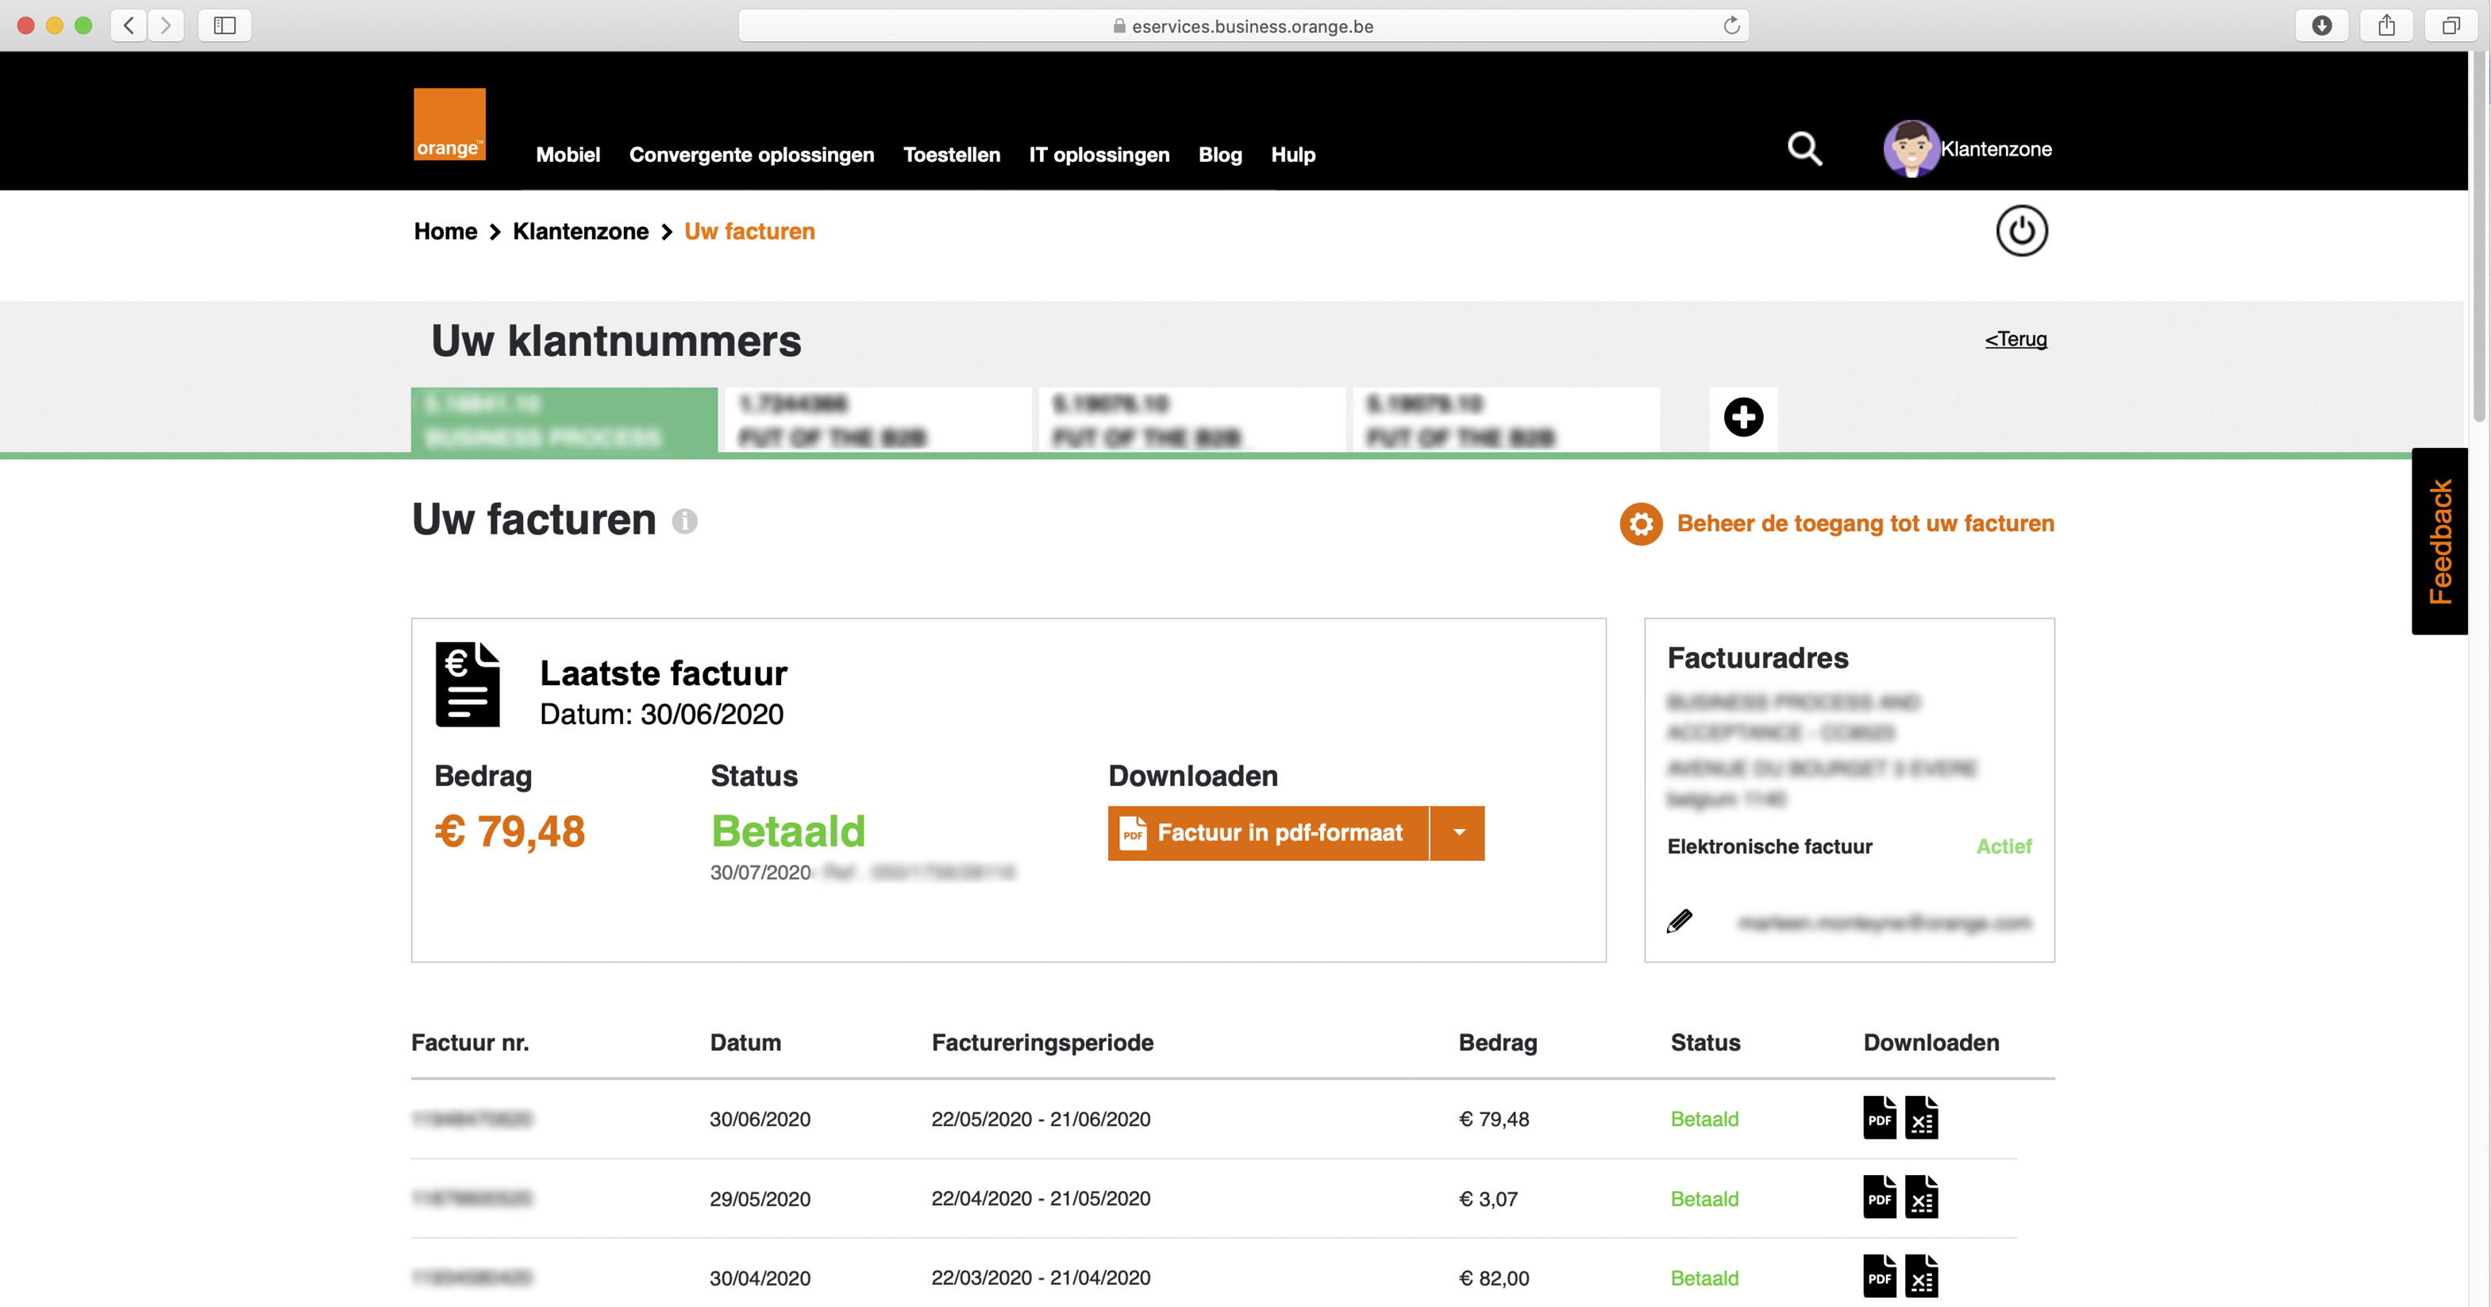The height and width of the screenshot is (1307, 2491).
Task: Download PDF for the 30/06/2020 invoice
Action: pyautogui.click(x=1879, y=1118)
